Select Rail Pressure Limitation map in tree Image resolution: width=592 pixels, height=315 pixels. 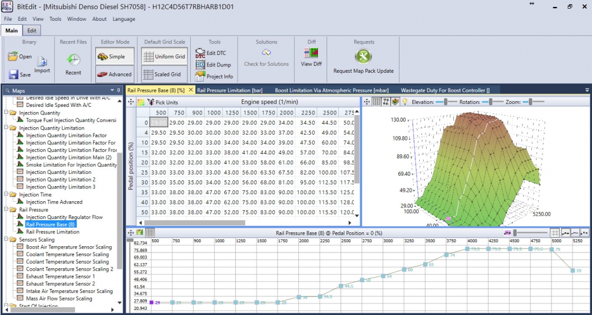53,232
